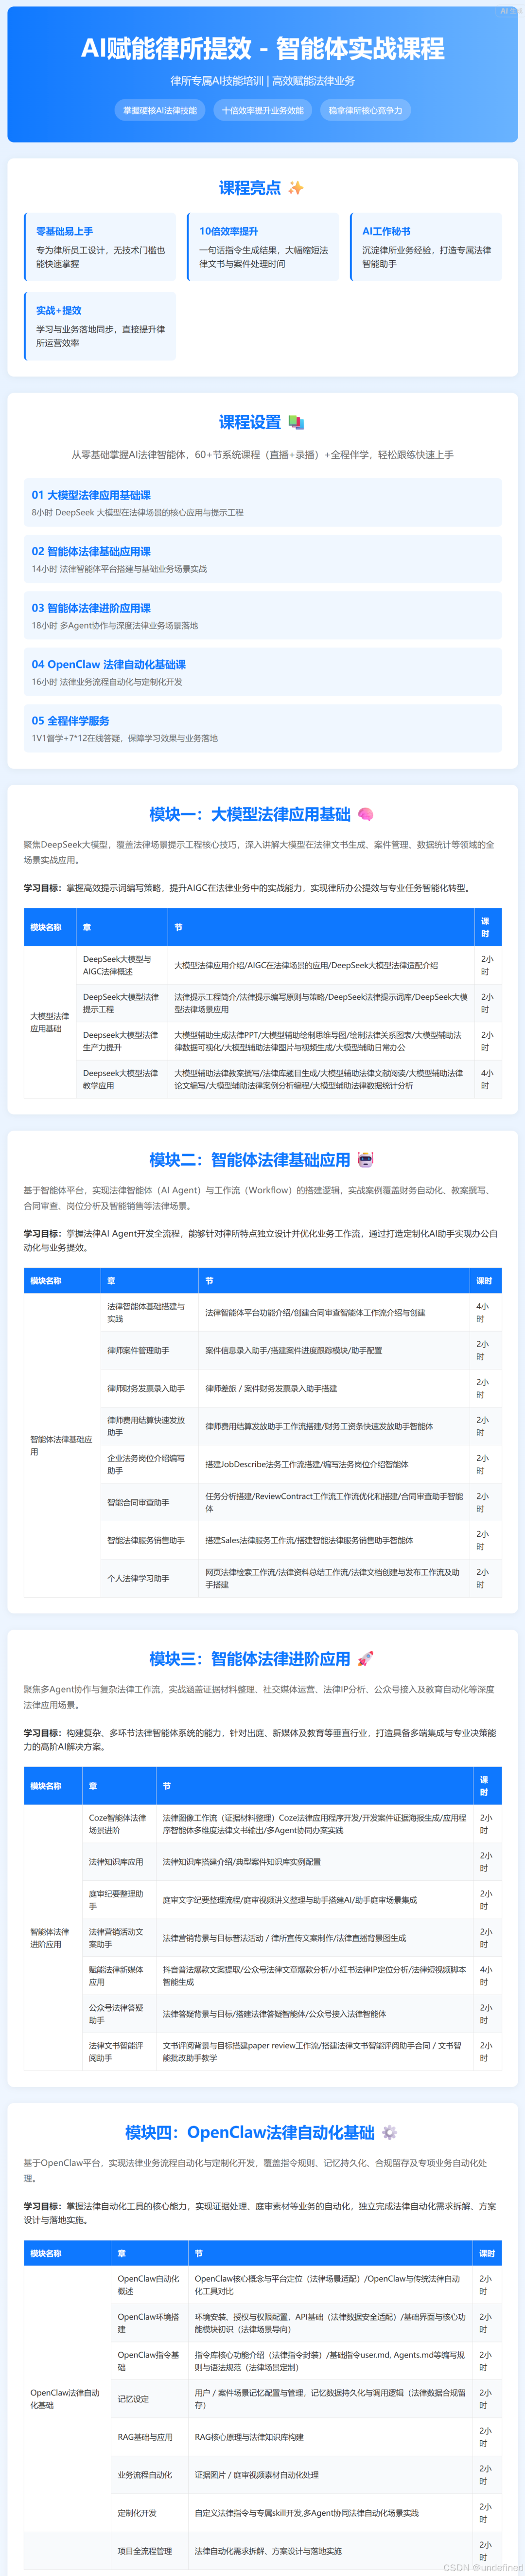The height and width of the screenshot is (2576, 525).
Task: Click the 庭审纪要整理助手 chapter cell
Action: [x=119, y=1900]
